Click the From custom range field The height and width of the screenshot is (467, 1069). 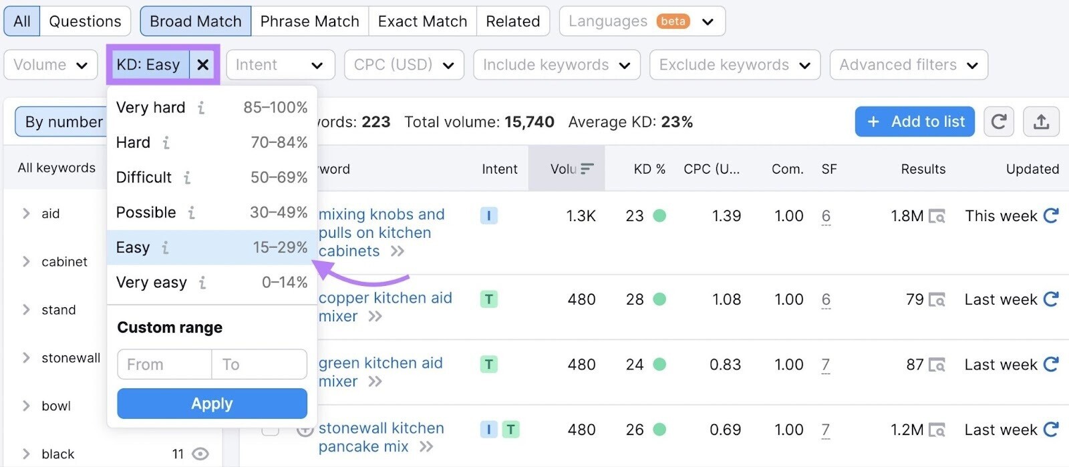click(x=164, y=364)
